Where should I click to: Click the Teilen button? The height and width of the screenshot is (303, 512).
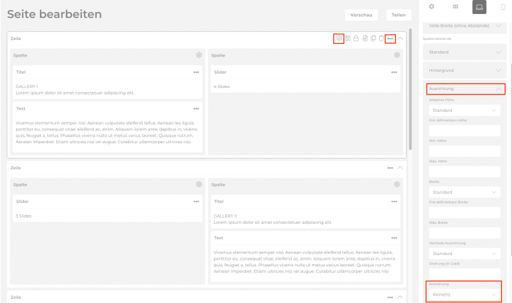(398, 15)
